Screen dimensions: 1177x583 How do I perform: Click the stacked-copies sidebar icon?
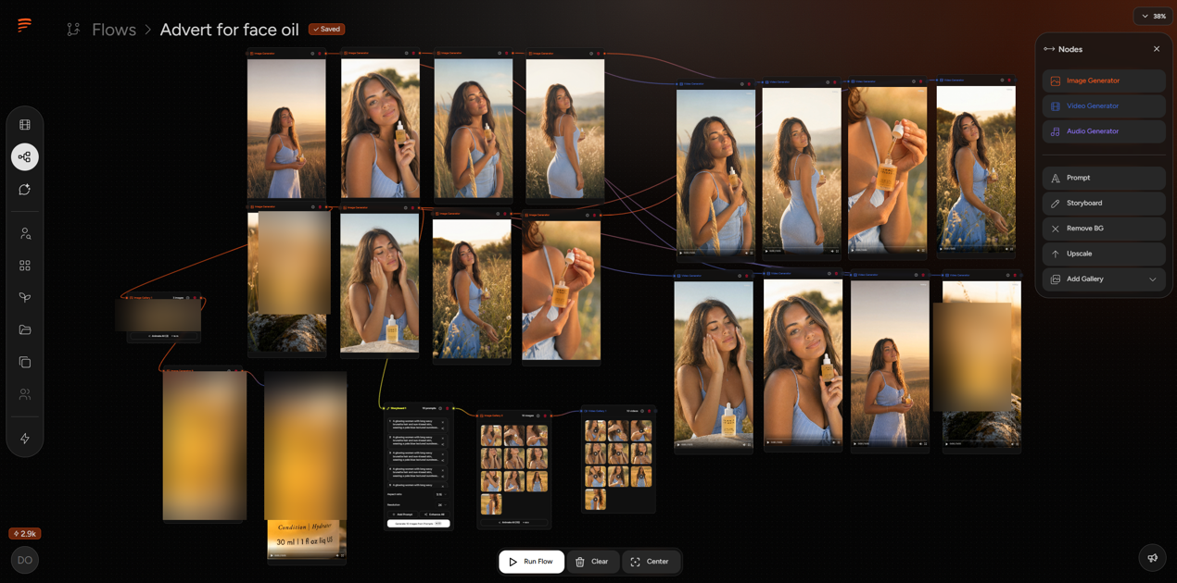pyautogui.click(x=25, y=362)
